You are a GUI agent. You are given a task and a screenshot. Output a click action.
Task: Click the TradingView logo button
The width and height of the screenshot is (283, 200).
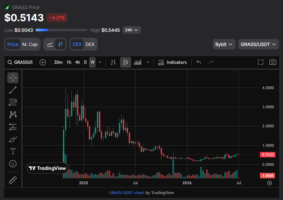tap(47, 168)
